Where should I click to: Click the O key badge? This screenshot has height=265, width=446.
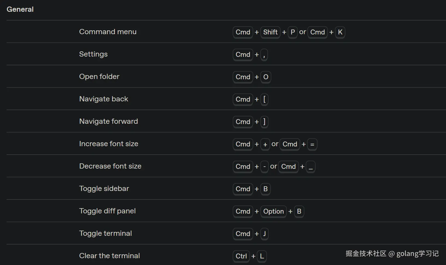tap(266, 77)
